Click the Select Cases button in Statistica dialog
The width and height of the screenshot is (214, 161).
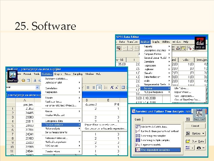(190, 148)
